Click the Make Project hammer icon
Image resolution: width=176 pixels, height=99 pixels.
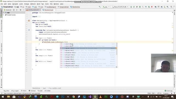(100, 7)
